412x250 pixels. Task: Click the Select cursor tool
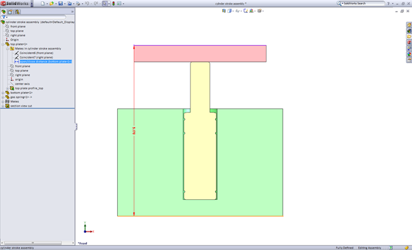tap(104, 3)
